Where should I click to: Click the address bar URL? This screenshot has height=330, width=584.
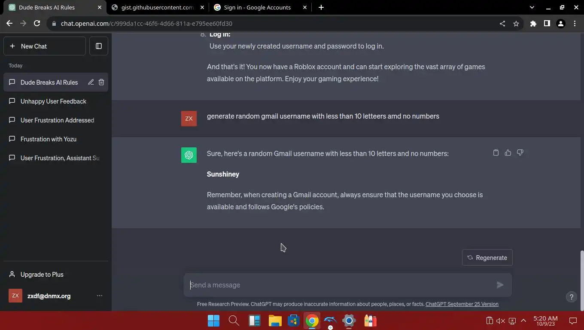146,24
